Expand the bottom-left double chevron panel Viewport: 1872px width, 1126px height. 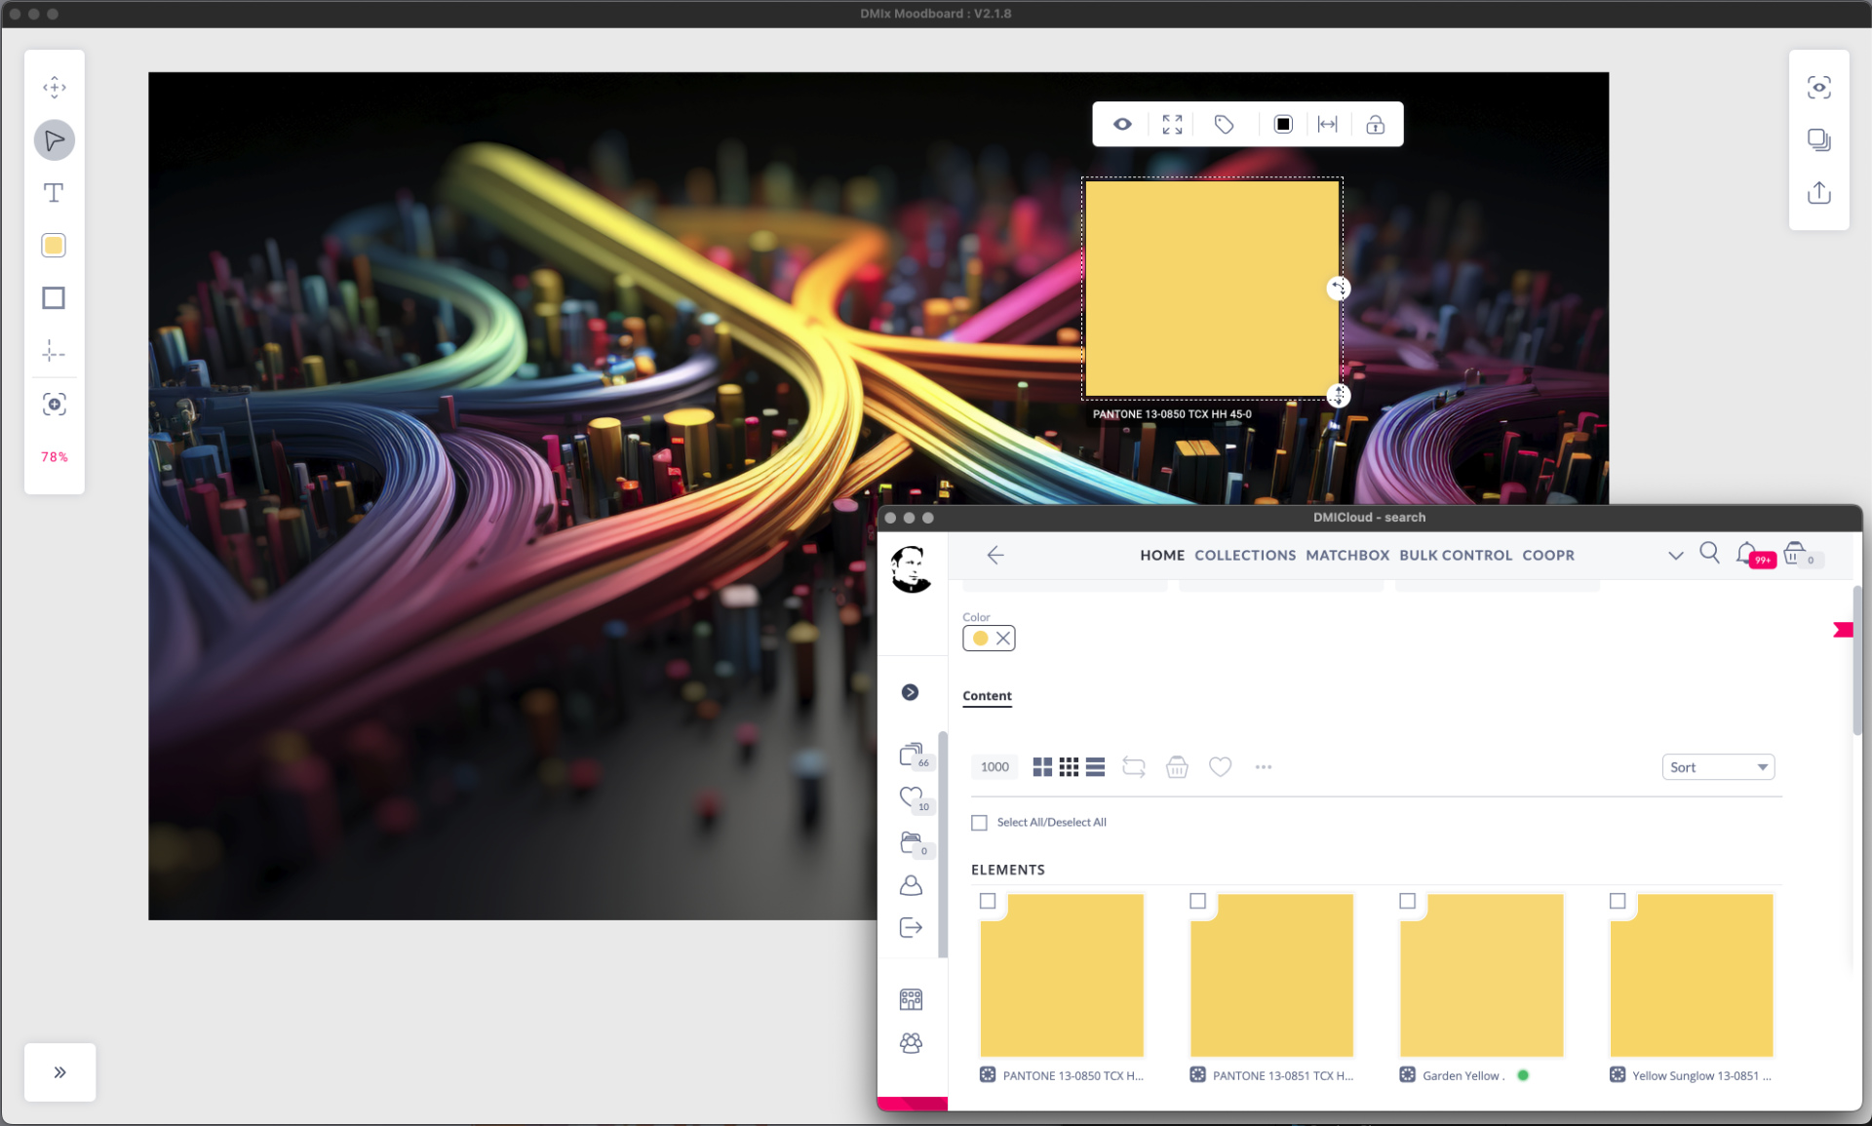click(x=59, y=1072)
